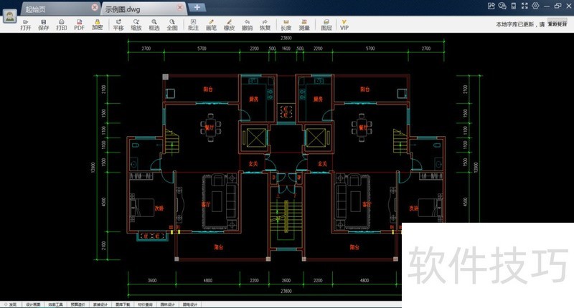Click the right 玄关 label
The height and width of the screenshot is (308, 574).
(x=322, y=164)
